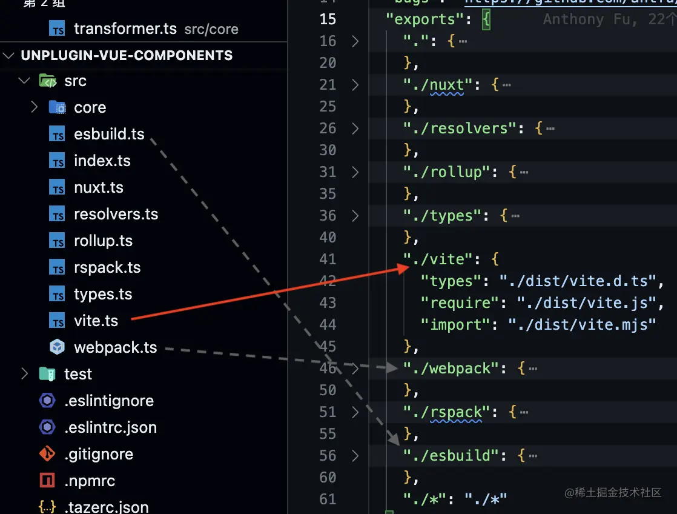Collapse the src folder chevron
This screenshot has width=677, height=514.
point(25,81)
